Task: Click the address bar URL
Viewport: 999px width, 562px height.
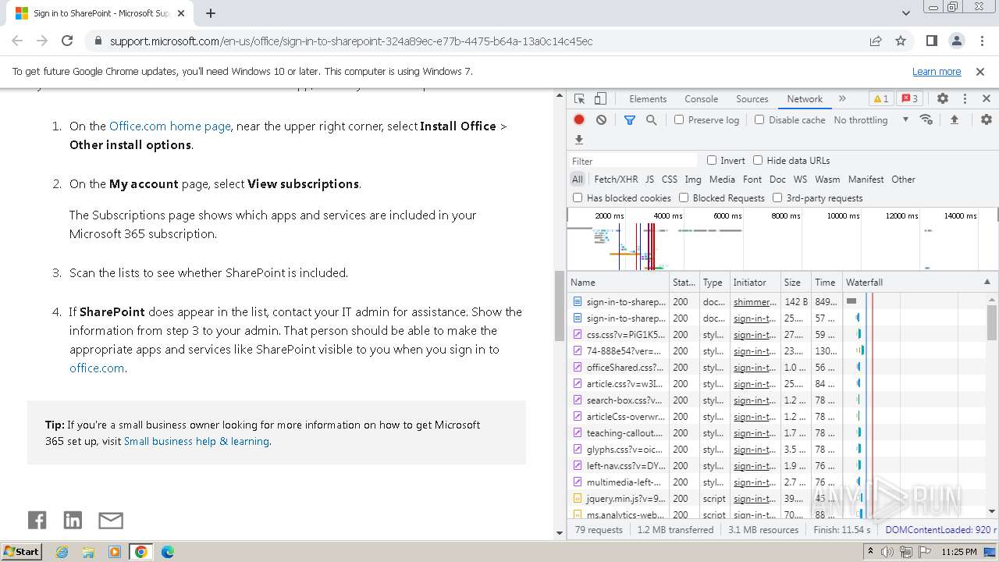Action: (x=351, y=41)
